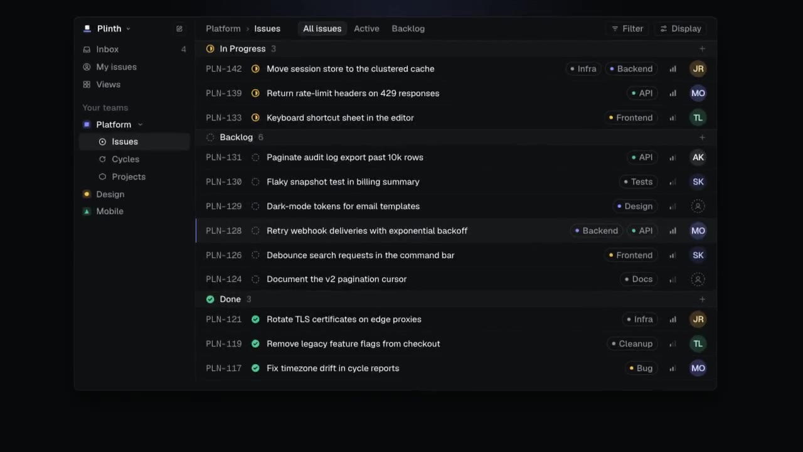The width and height of the screenshot is (803, 452).
Task: Add issue to Done group plus
Action: click(x=702, y=299)
